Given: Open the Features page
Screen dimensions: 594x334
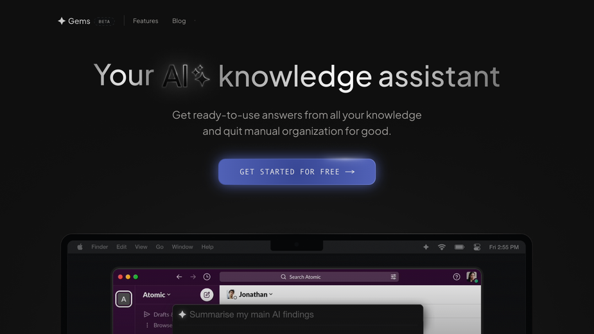Looking at the screenshot, I should click(146, 21).
